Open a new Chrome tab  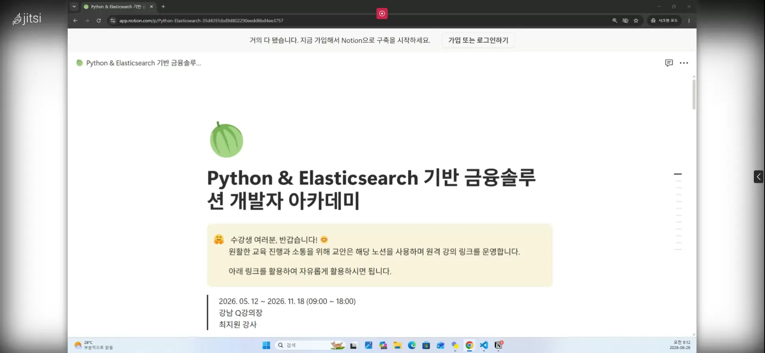tap(163, 7)
